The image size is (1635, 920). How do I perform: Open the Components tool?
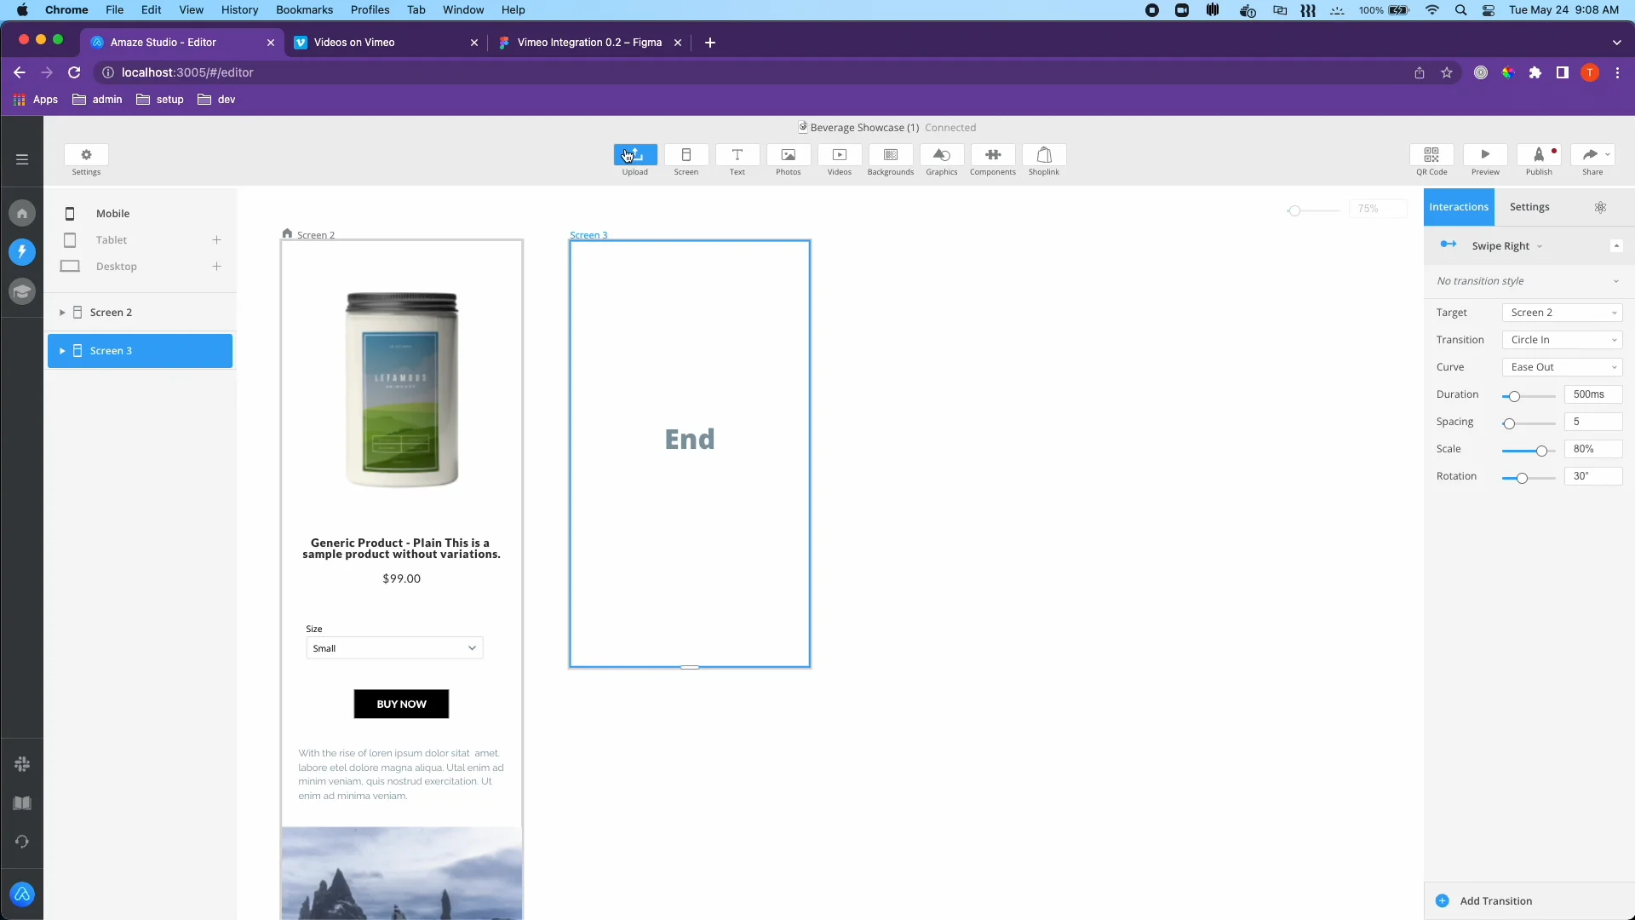click(992, 155)
